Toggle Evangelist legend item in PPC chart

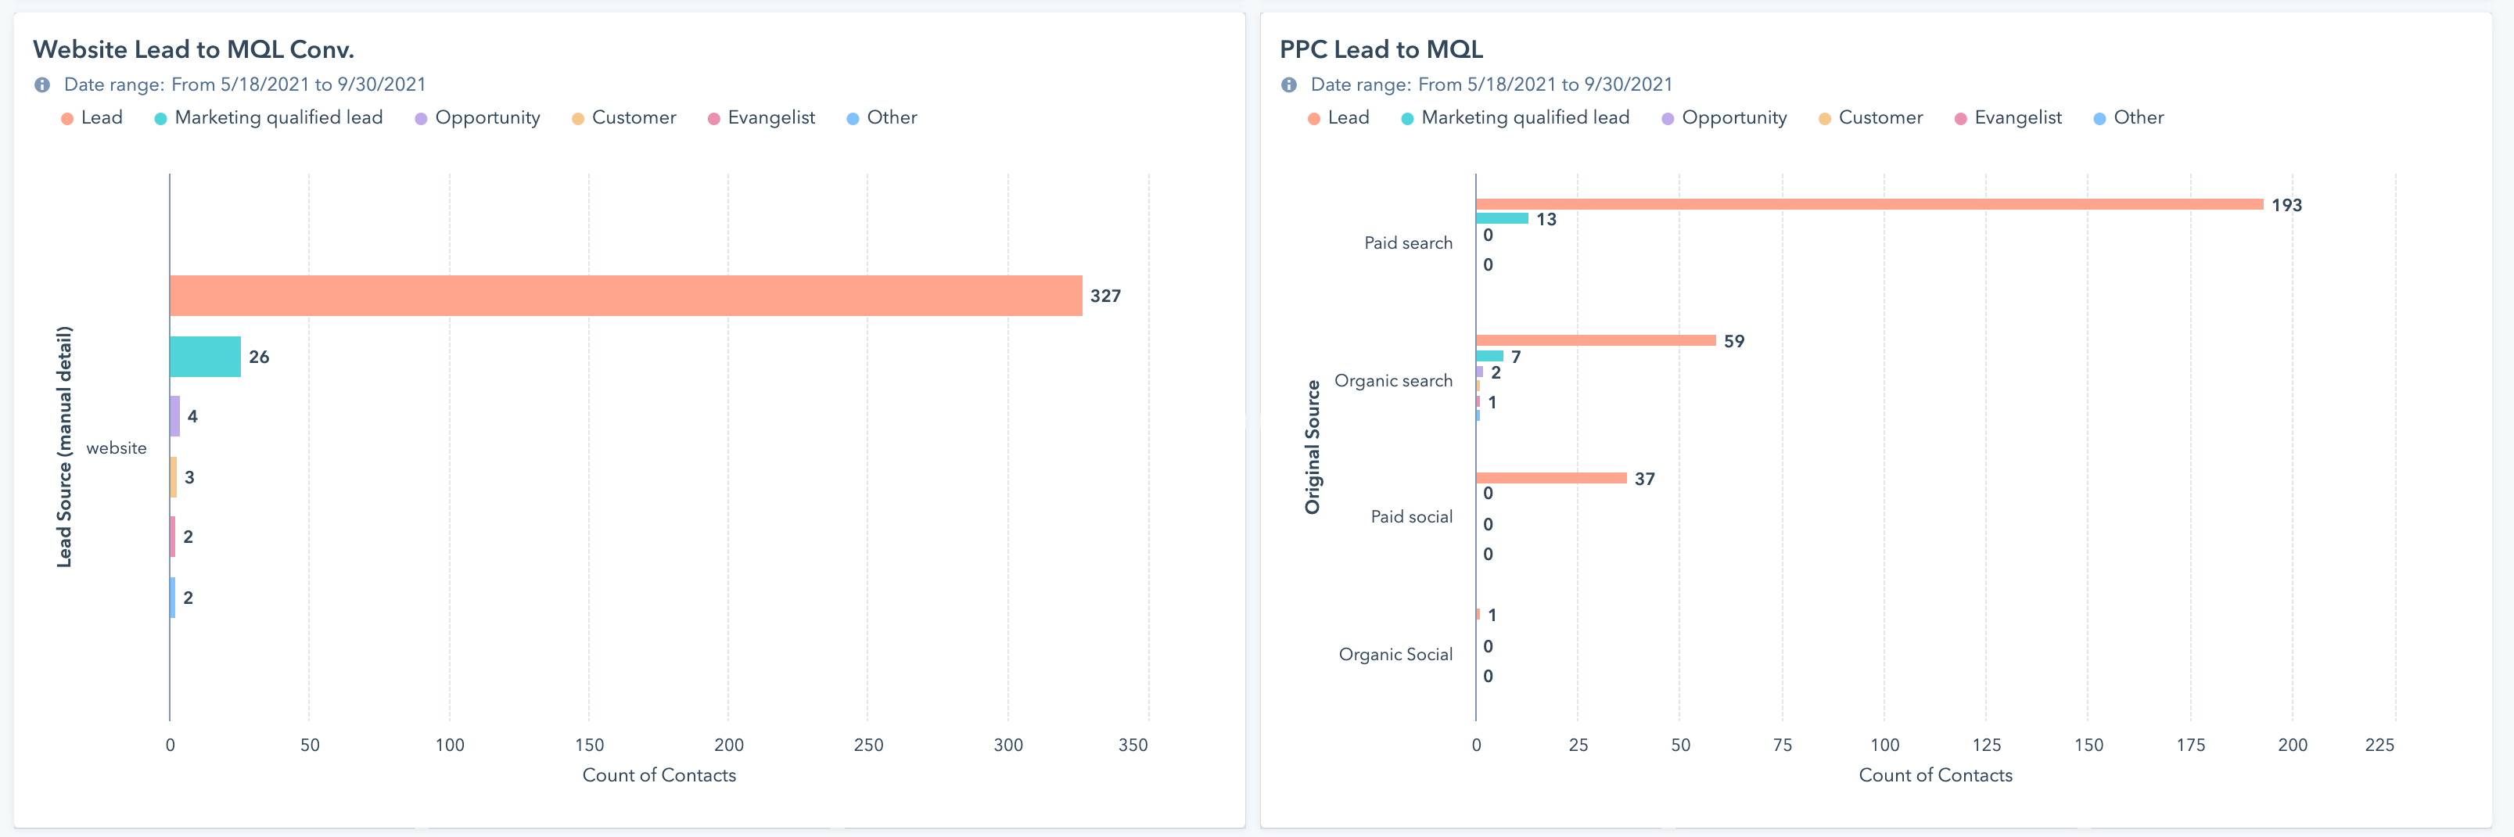[x=2009, y=118]
